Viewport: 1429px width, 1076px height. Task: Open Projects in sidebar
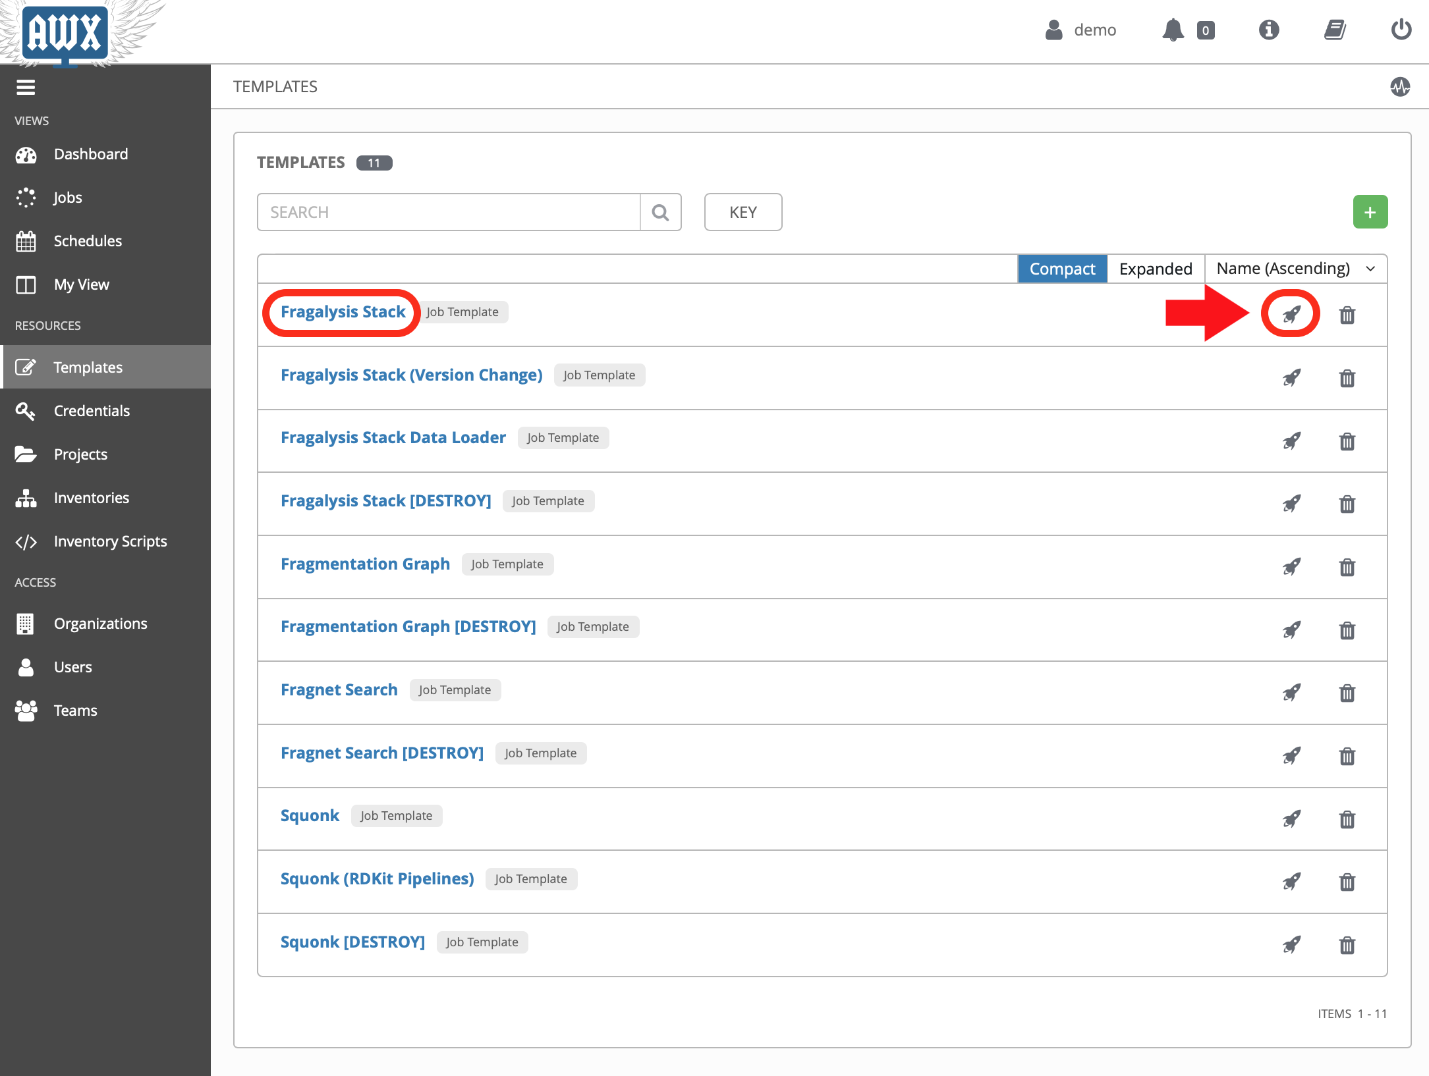[105, 454]
